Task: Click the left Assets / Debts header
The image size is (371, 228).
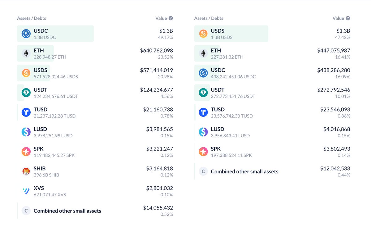Action: [x=32, y=18]
